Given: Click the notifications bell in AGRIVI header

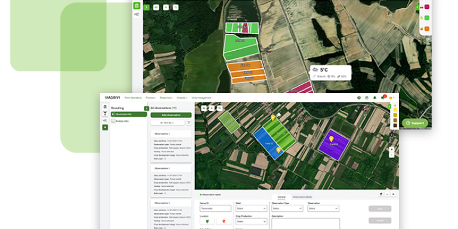Looking at the screenshot, I should click(x=375, y=98).
